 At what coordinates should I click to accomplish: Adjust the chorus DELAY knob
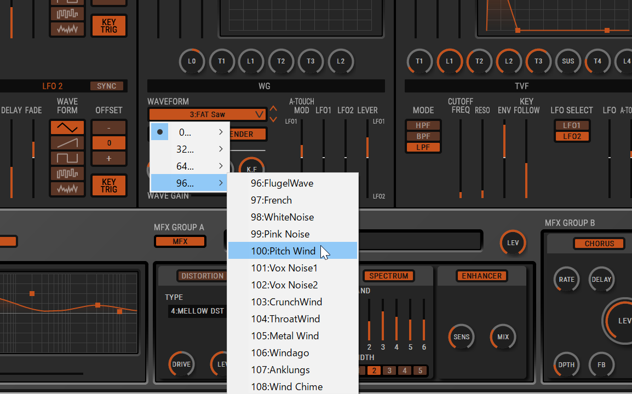coord(601,279)
